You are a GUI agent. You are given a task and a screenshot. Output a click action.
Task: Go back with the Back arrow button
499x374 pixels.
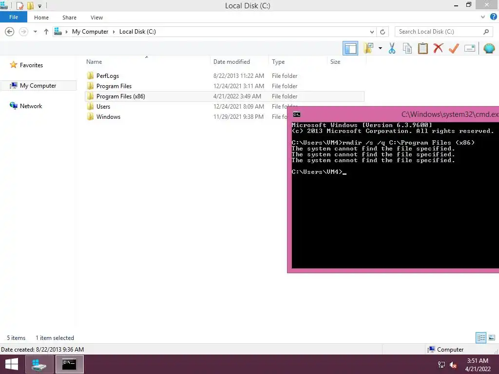10,32
